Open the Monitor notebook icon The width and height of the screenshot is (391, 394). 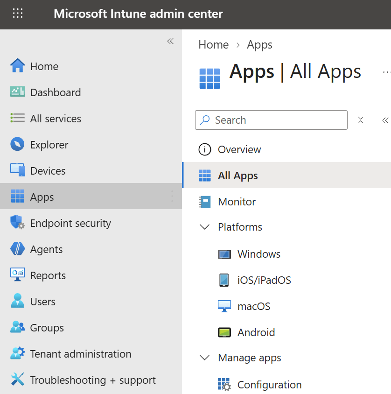[205, 202]
